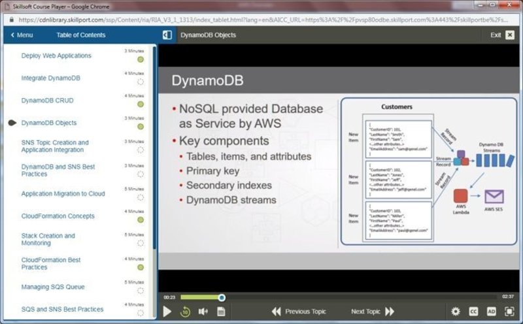Open the CloudFormation Concepts topic
523x324 pixels.
(x=58, y=216)
